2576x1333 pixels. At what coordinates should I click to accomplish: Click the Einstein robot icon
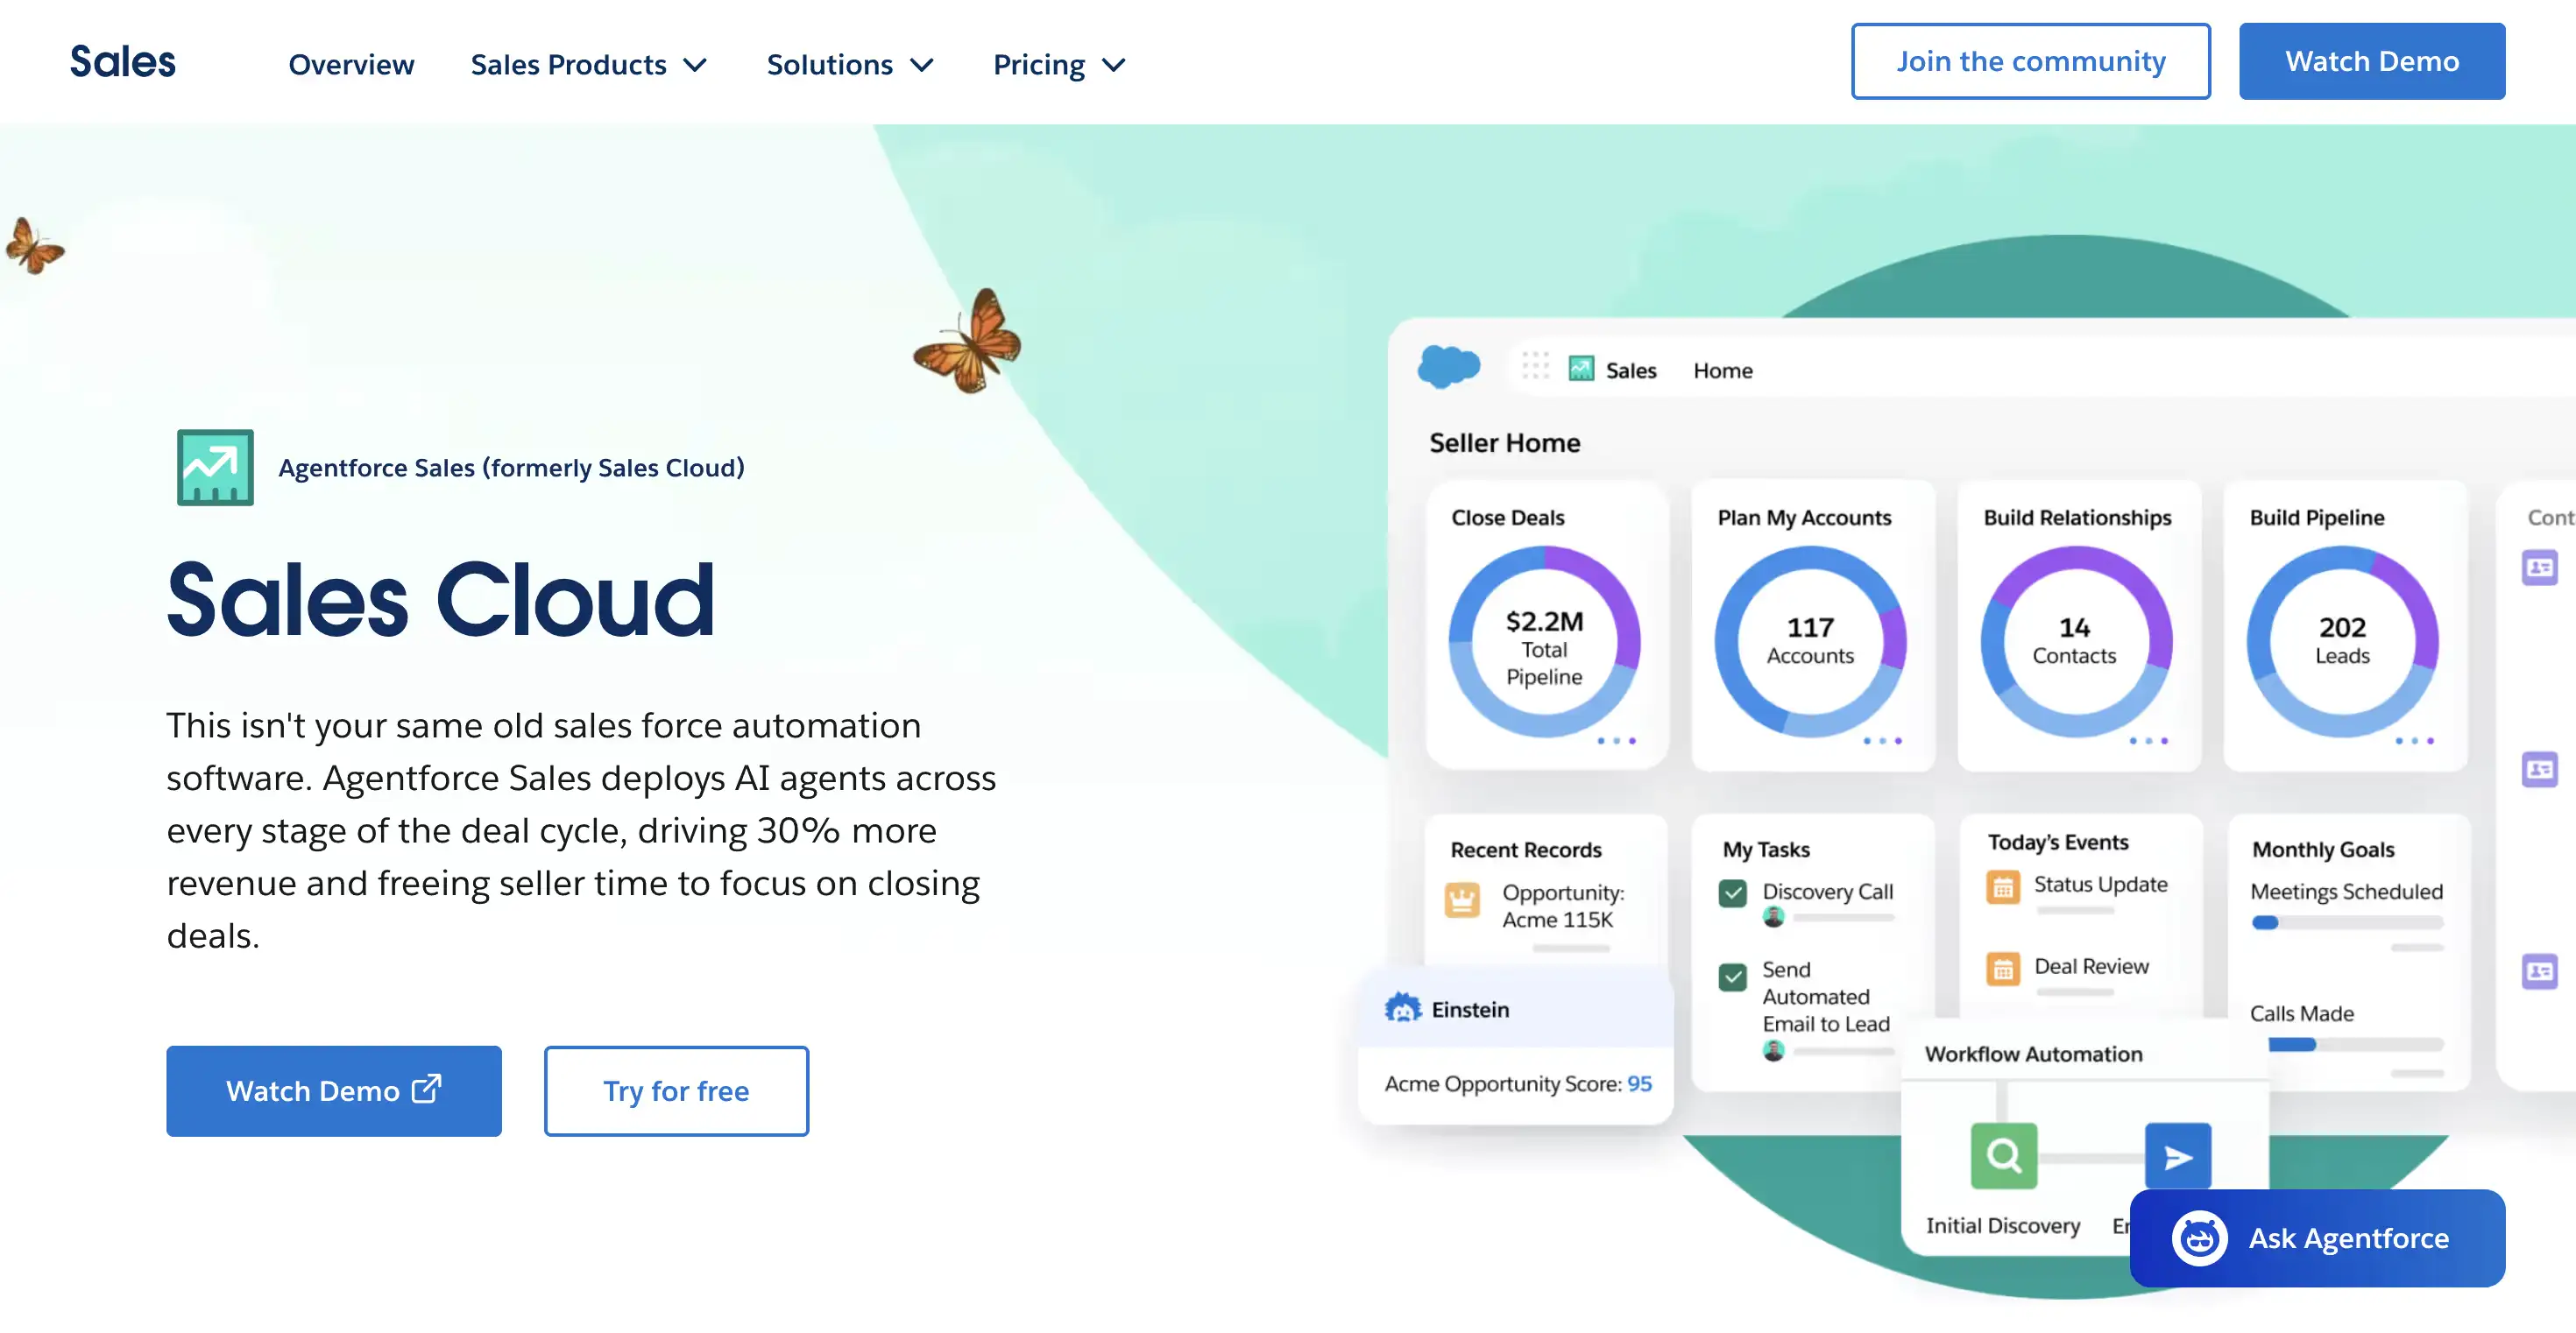coord(1402,1008)
